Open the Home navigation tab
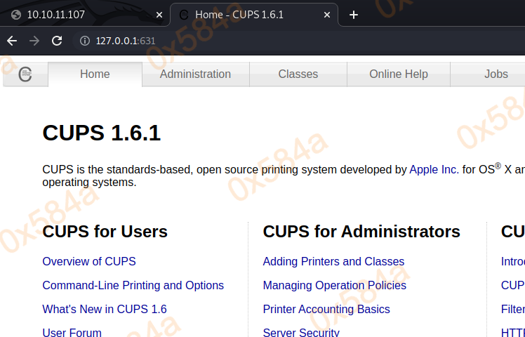Image resolution: width=525 pixels, height=337 pixels. pyautogui.click(x=95, y=74)
